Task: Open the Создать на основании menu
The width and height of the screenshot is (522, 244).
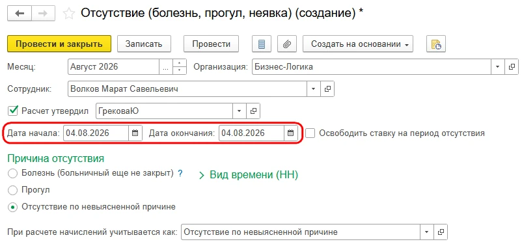Action: 358,44
